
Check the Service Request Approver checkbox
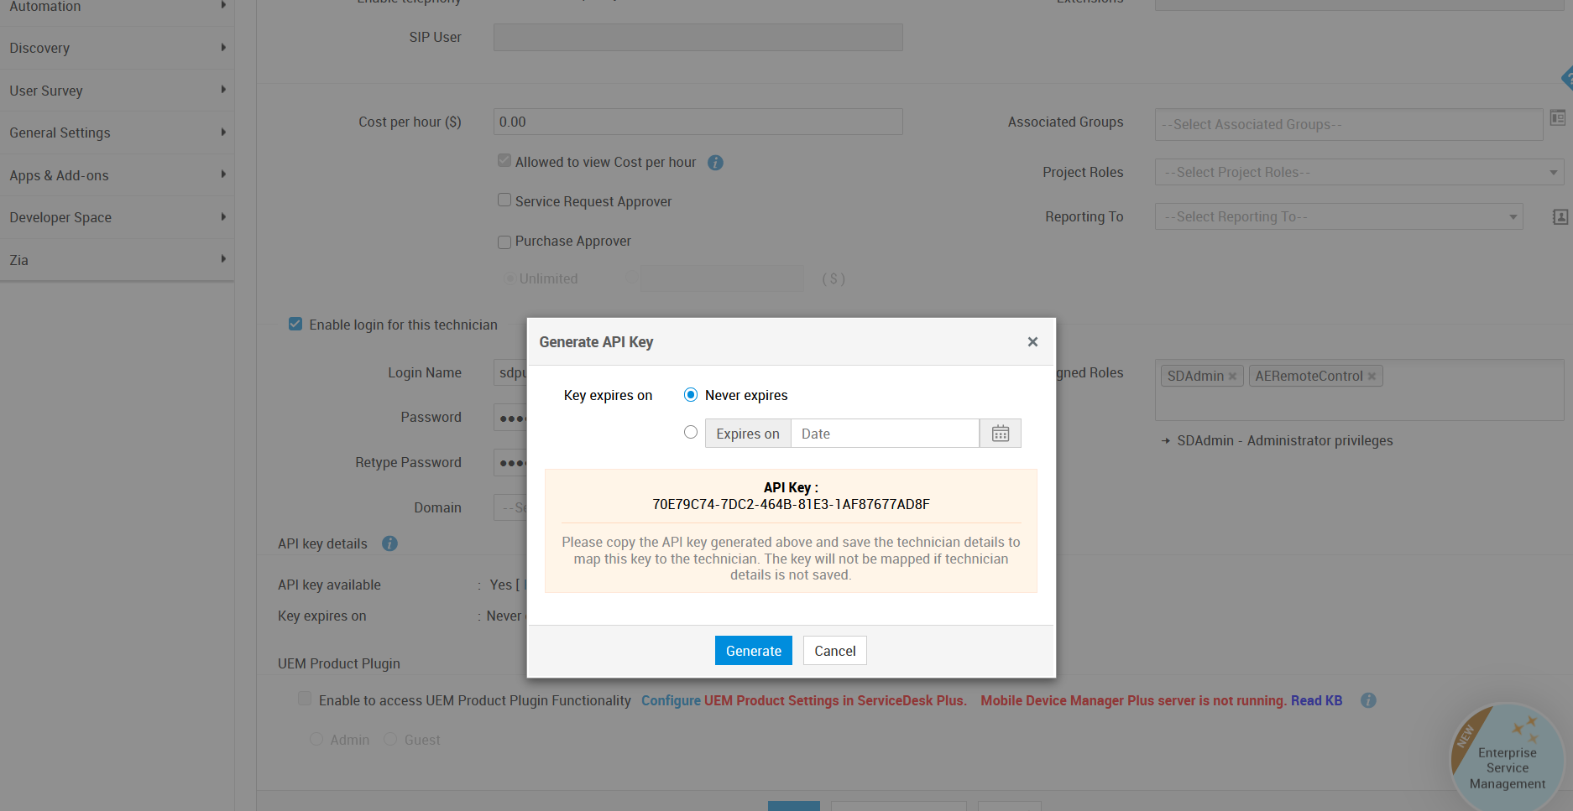coord(504,200)
